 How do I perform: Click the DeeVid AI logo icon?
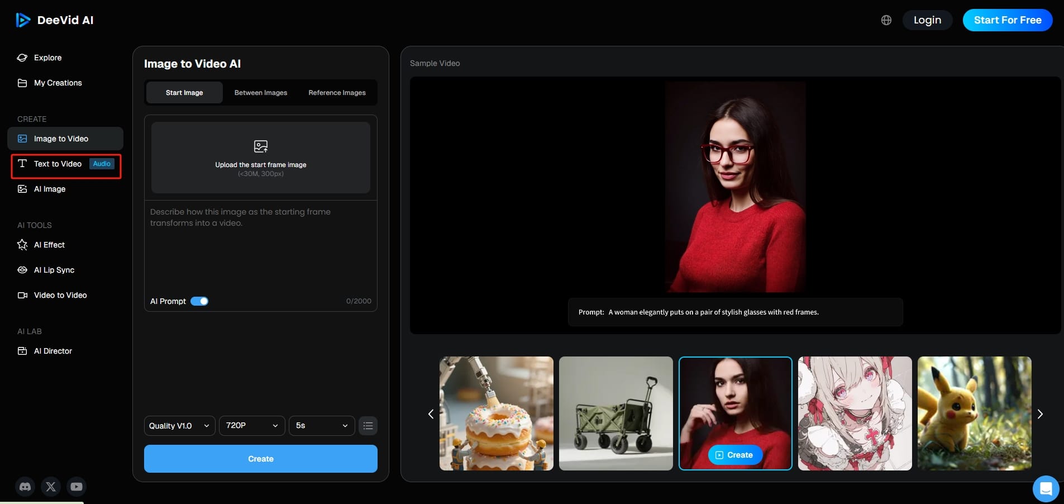point(23,20)
